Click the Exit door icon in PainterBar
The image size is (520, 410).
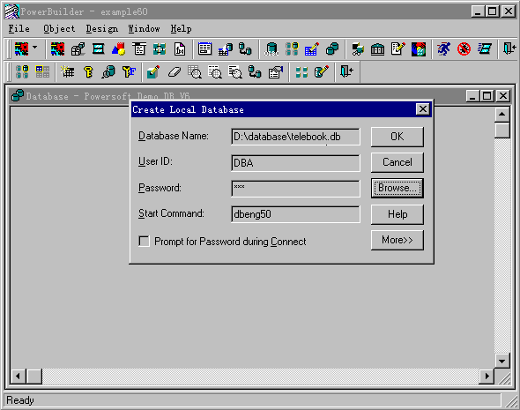[347, 71]
